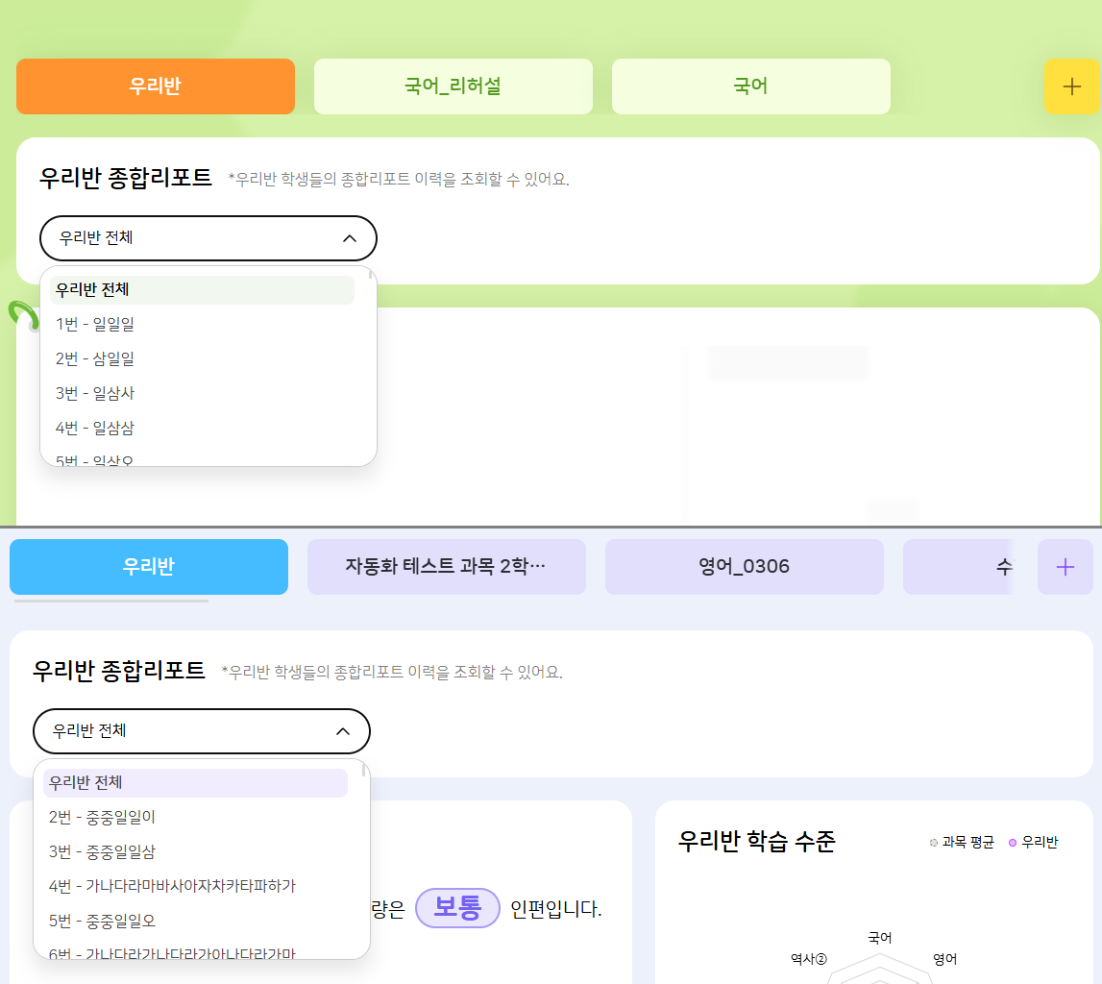Viewport: 1102px width, 984px height.
Task: Collapse dropdown using chevron in blue section
Action: click(x=343, y=731)
